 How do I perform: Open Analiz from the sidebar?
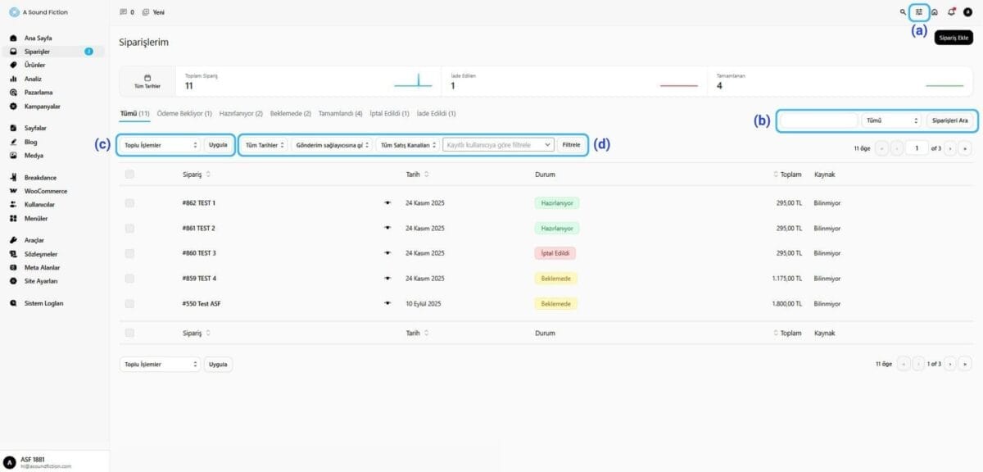pos(34,79)
